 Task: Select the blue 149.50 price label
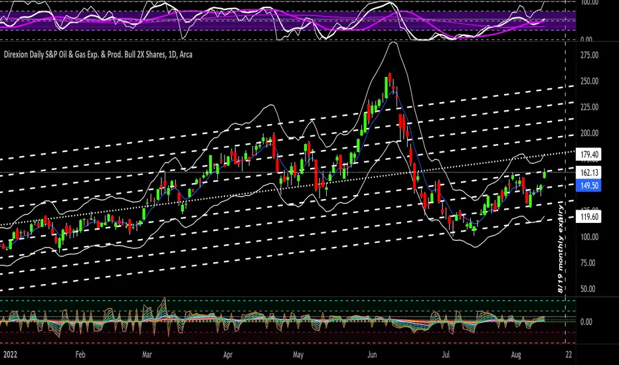(588, 185)
